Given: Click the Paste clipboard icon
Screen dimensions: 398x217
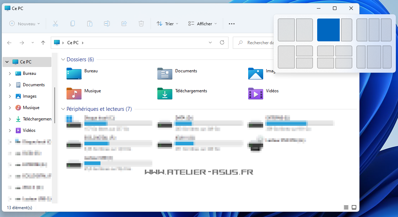Looking at the screenshot, I should [90, 24].
